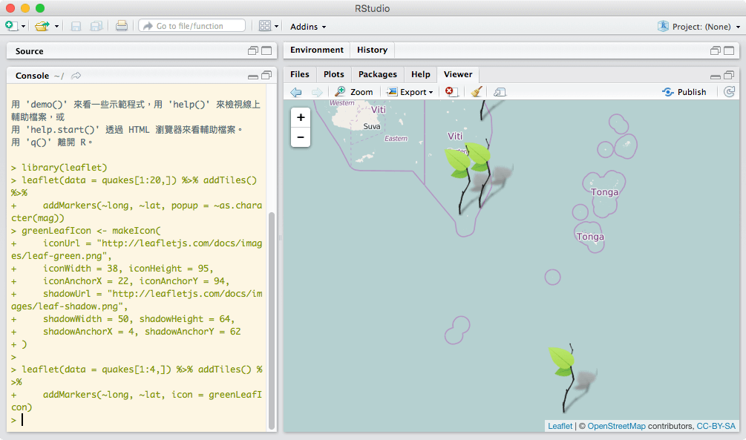The image size is (746, 440).
Task: Zoom out on the leaflet map
Action: [x=301, y=137]
